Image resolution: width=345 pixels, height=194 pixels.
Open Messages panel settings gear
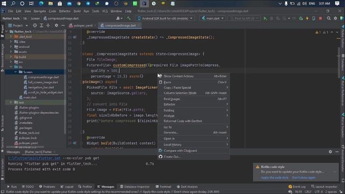pyautogui.click(x=330, y=152)
